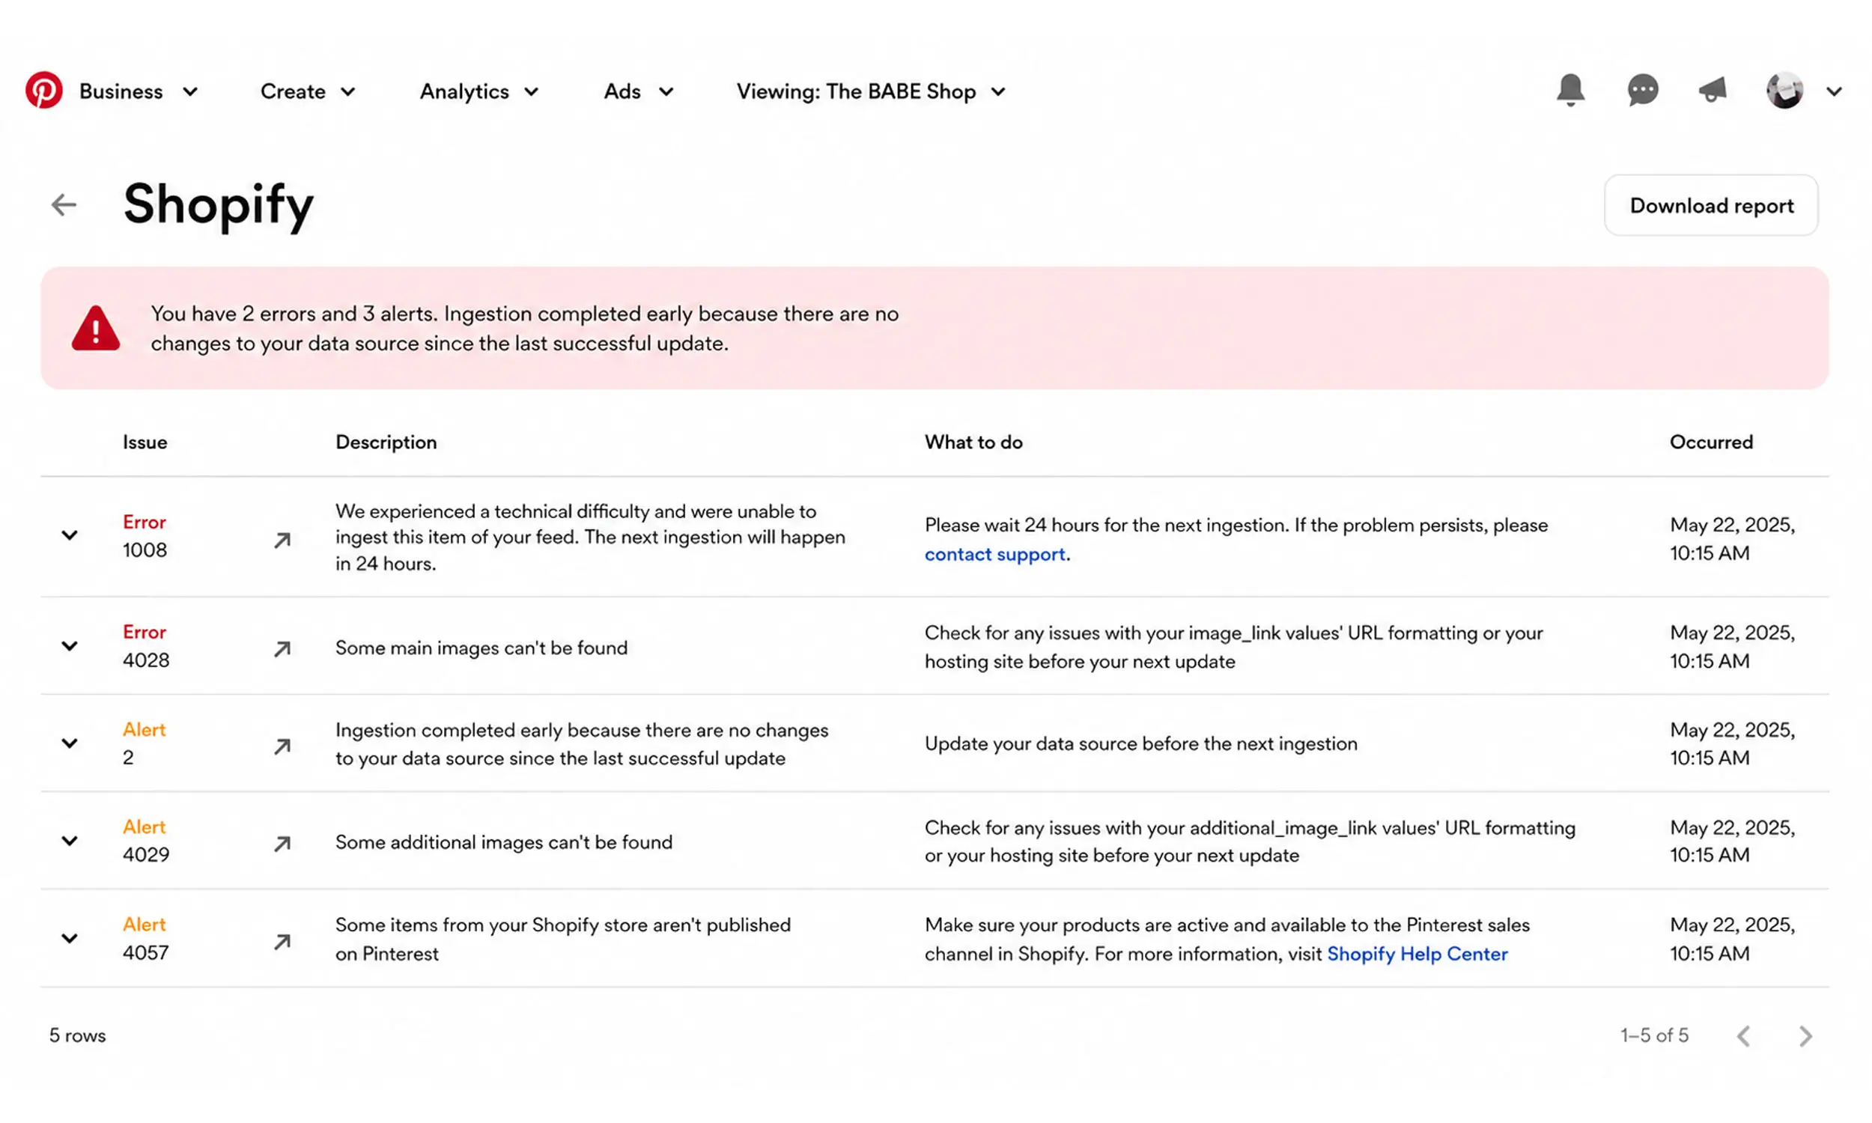This screenshot has width=1872, height=1123.
Task: Open the notifications bell
Action: click(x=1570, y=91)
